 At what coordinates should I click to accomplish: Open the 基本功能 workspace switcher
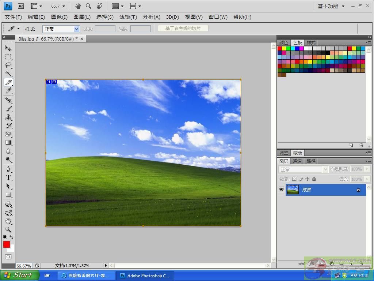(331, 6)
